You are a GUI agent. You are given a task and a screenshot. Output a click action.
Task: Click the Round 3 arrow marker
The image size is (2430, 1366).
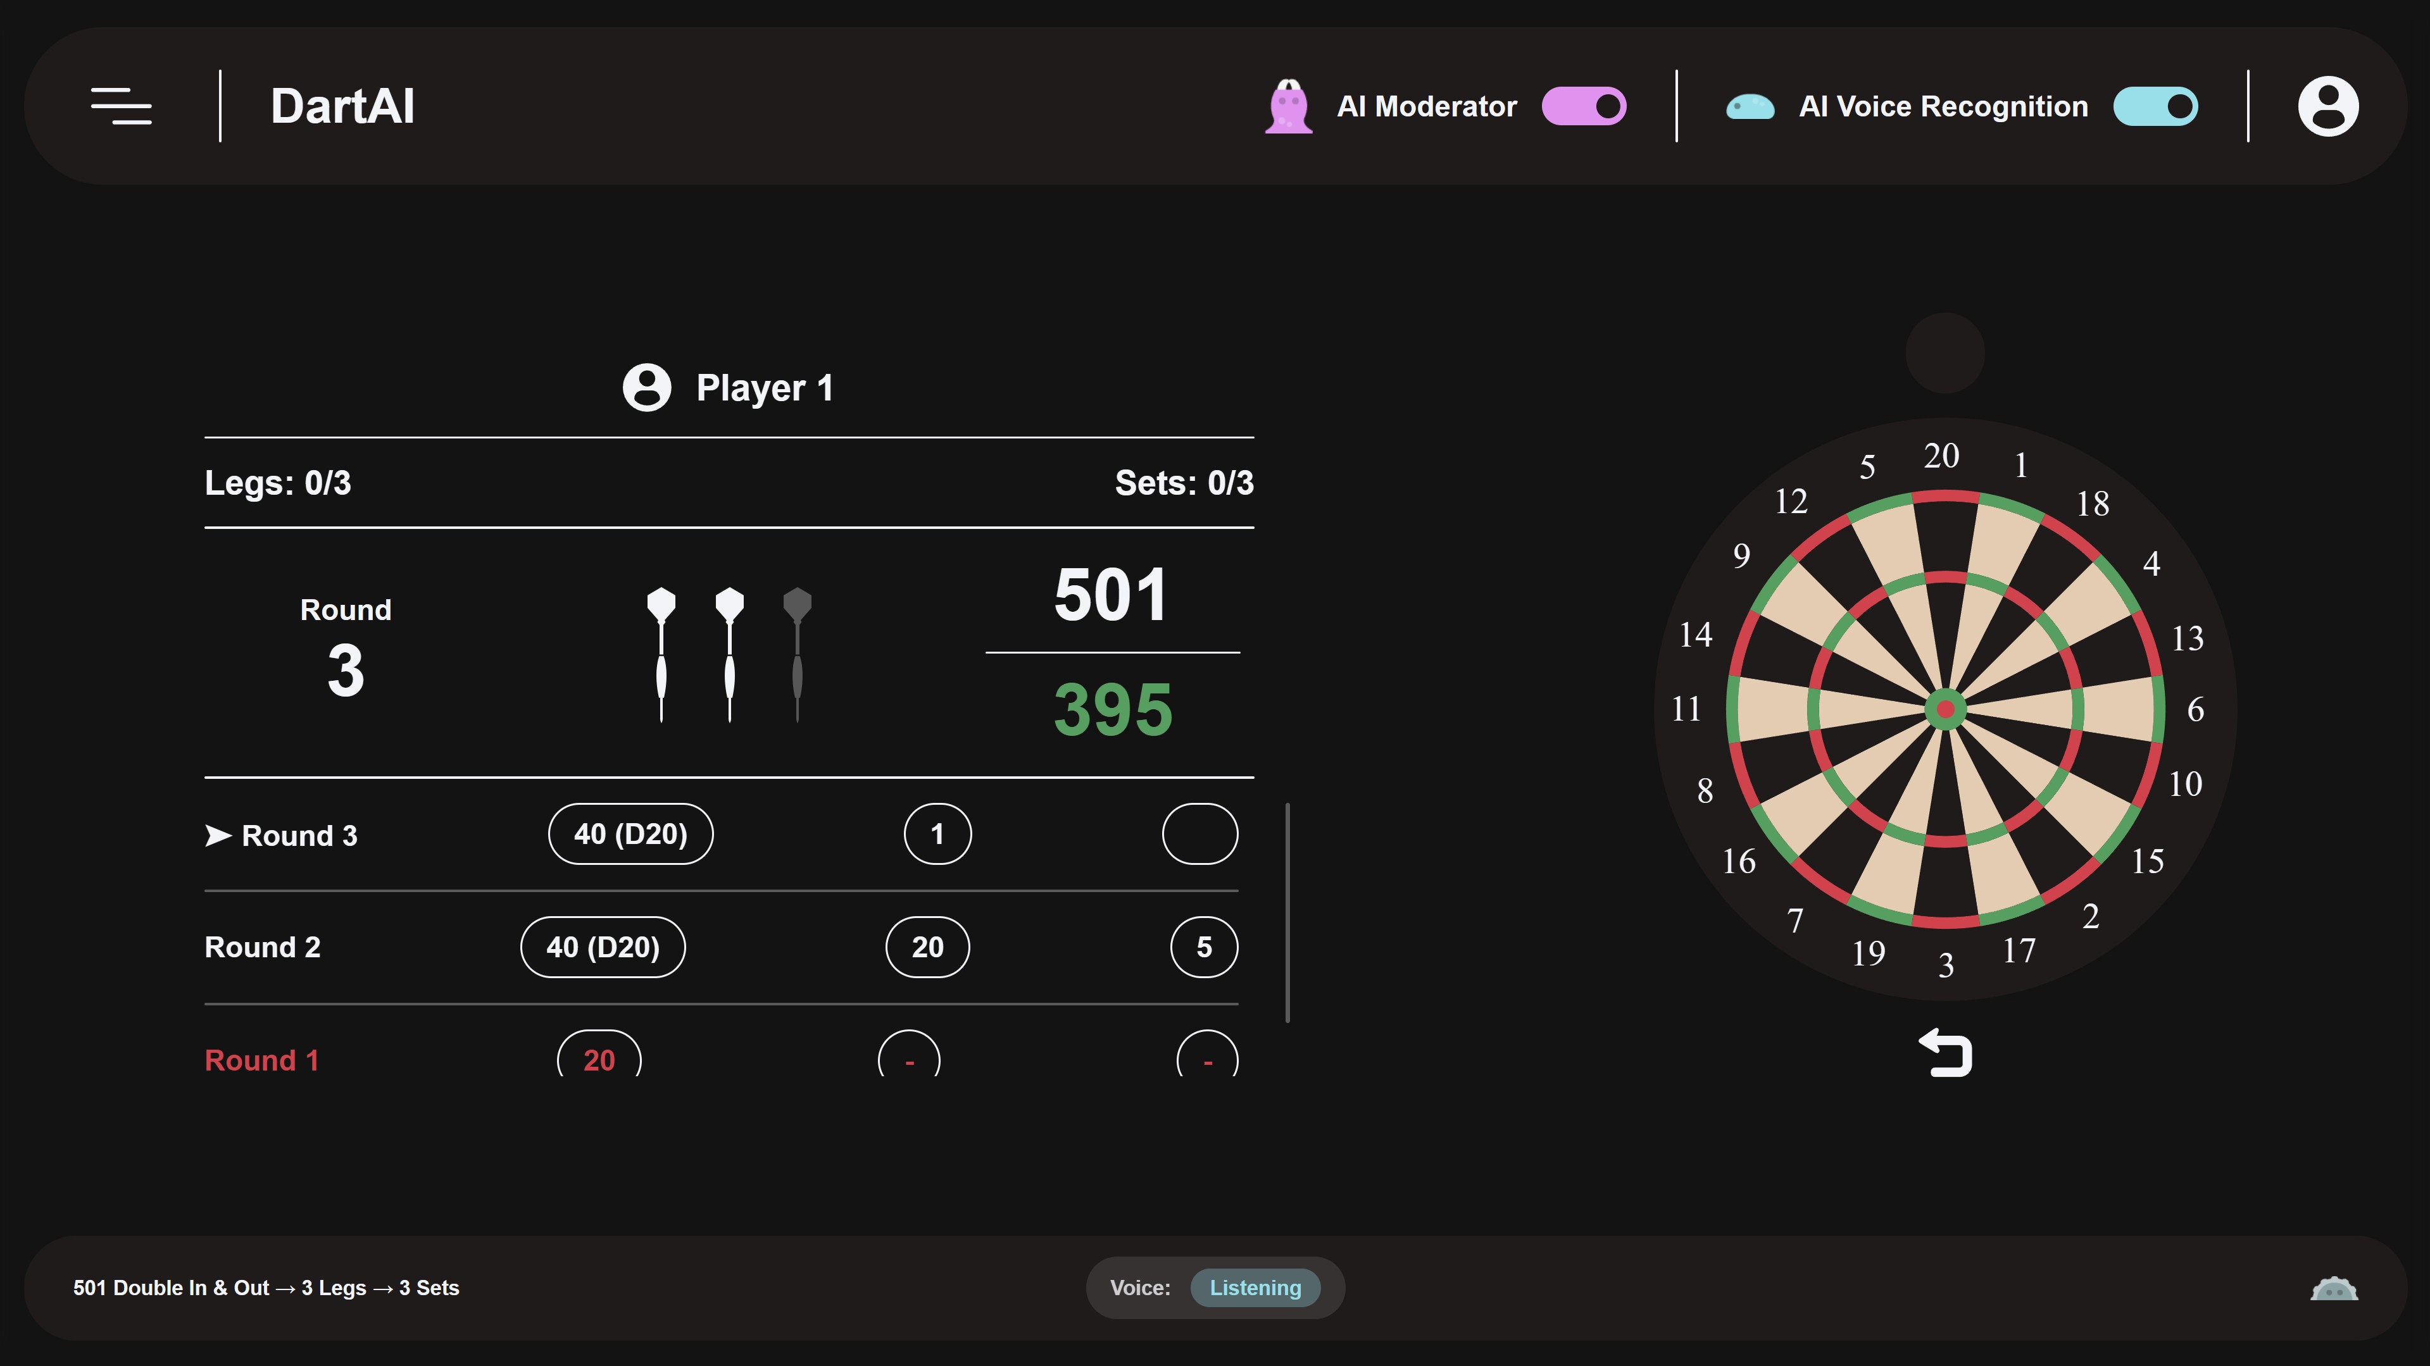[x=218, y=835]
